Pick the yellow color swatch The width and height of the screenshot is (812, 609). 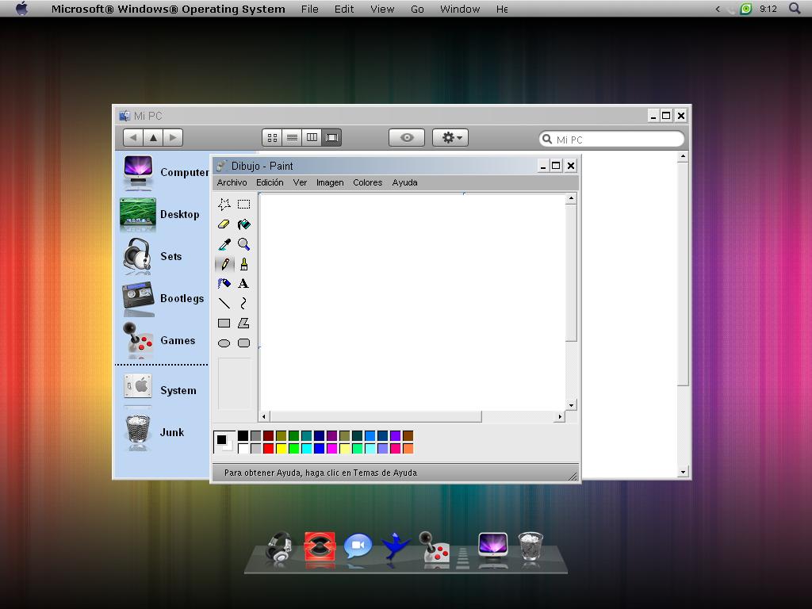(282, 449)
